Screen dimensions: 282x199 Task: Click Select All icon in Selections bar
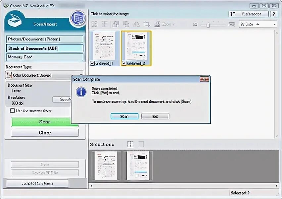click(130, 144)
